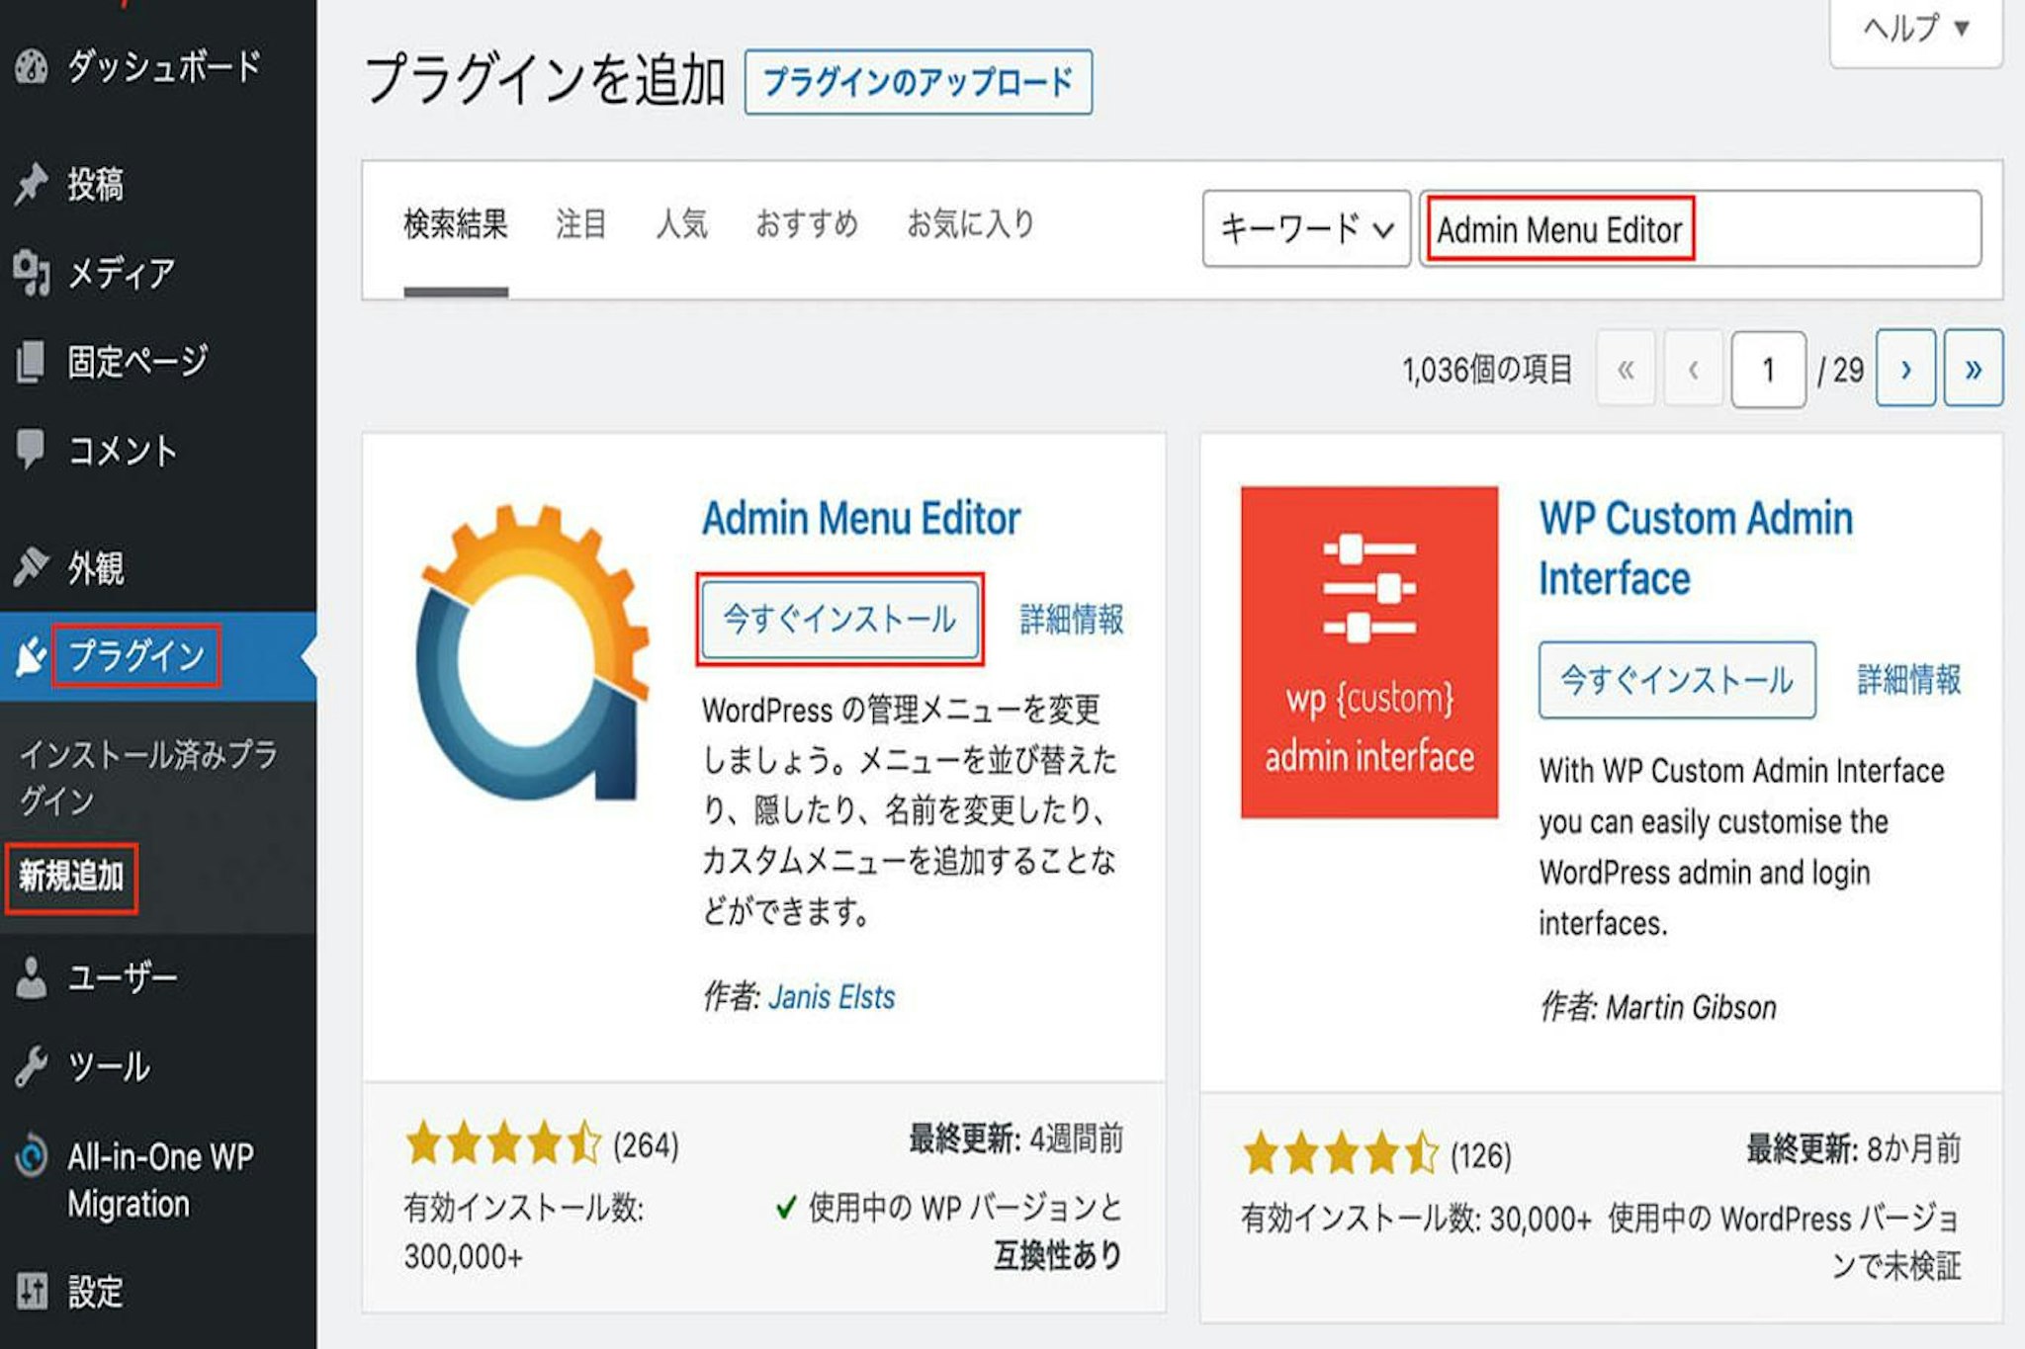The width and height of the screenshot is (2025, 1349).
Task: Click the 設定 settings sliders icon
Action: (x=32, y=1290)
